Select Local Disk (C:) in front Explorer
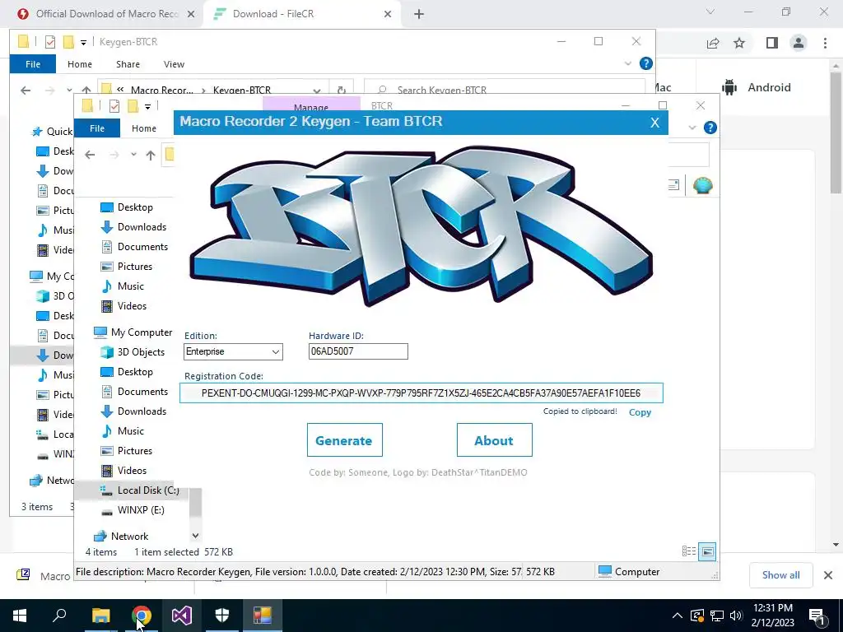The image size is (843, 632). coord(148,490)
